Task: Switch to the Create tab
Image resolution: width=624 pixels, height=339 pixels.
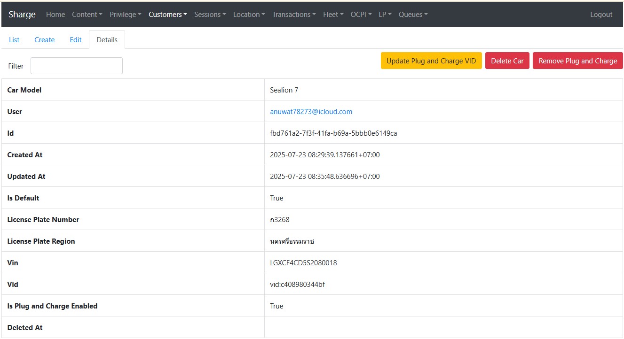Action: tap(45, 40)
